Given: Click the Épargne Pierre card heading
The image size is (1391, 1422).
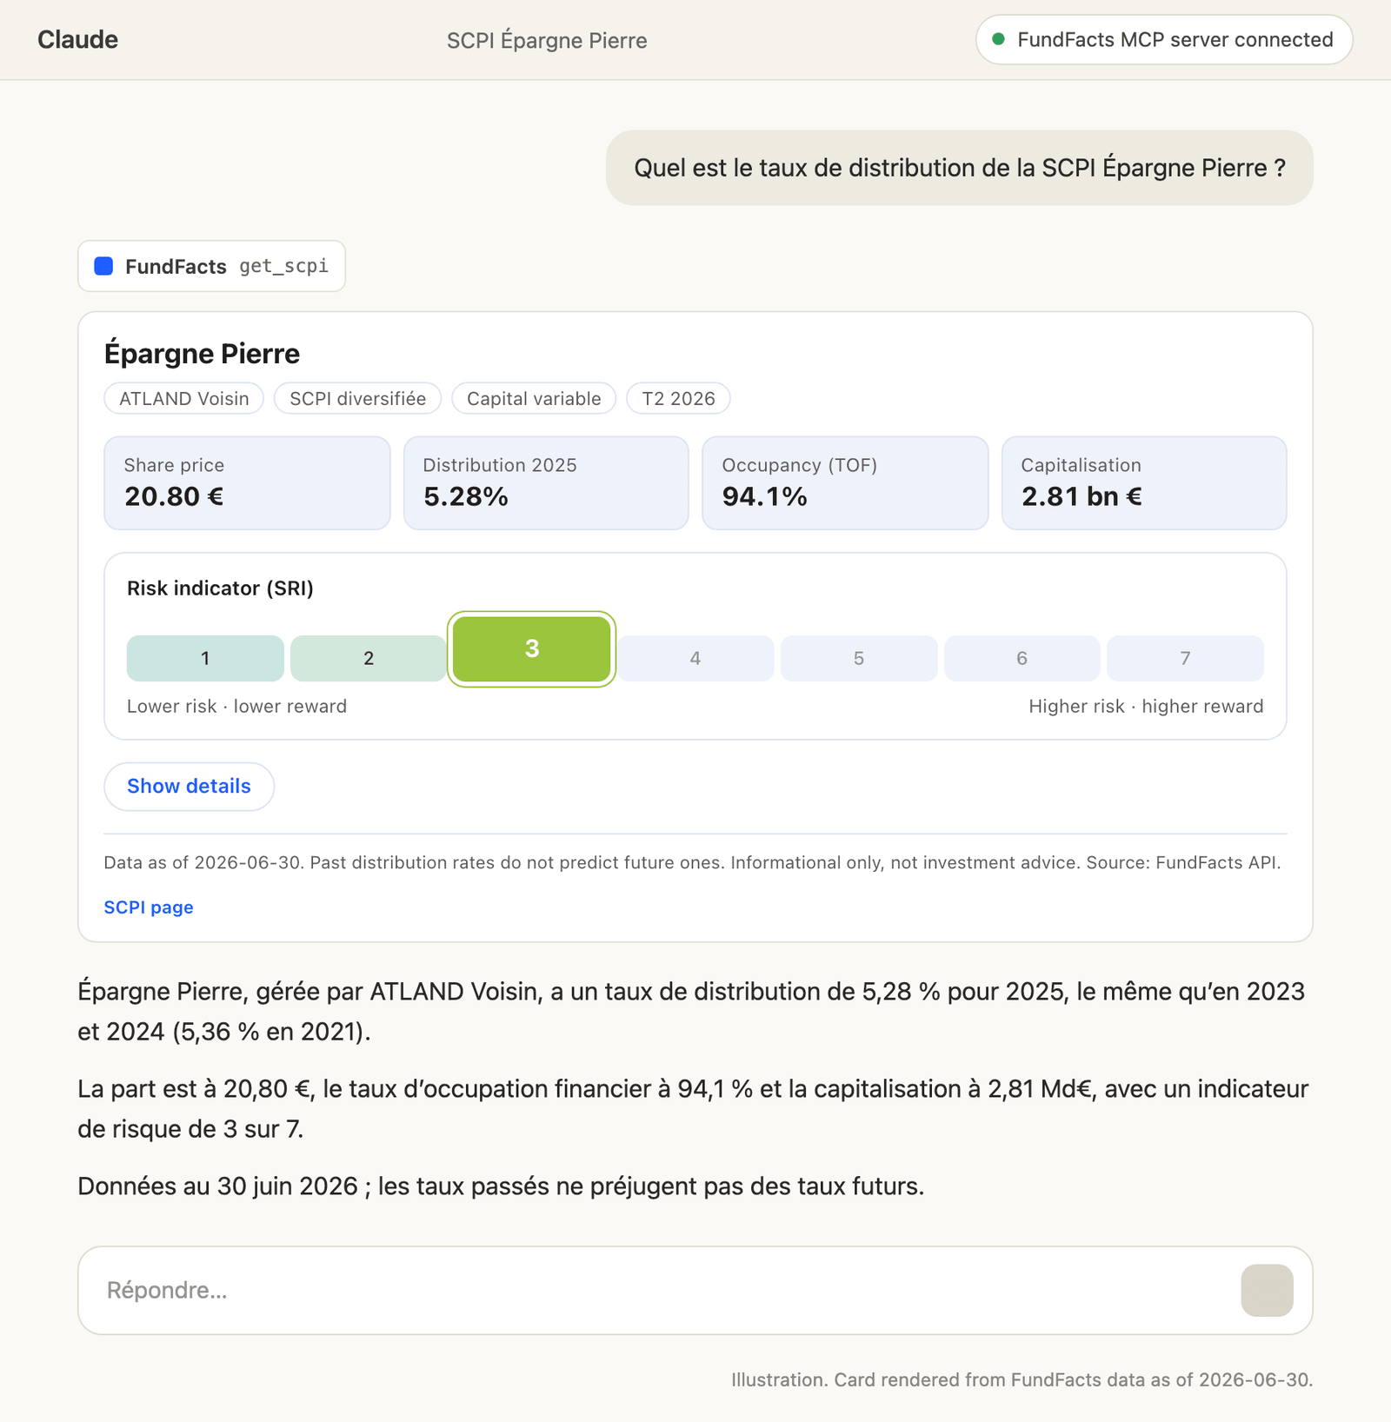Looking at the screenshot, I should click(x=202, y=354).
